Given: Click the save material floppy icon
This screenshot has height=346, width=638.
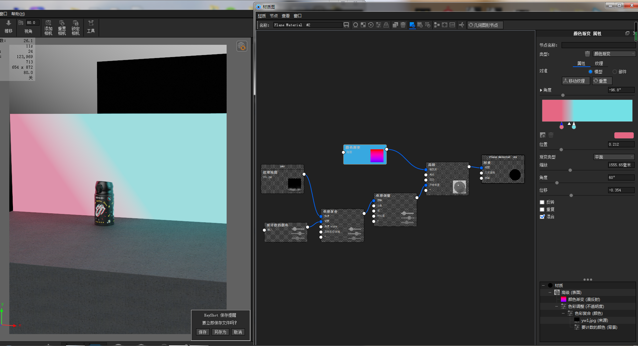Looking at the screenshot, I should pos(346,25).
